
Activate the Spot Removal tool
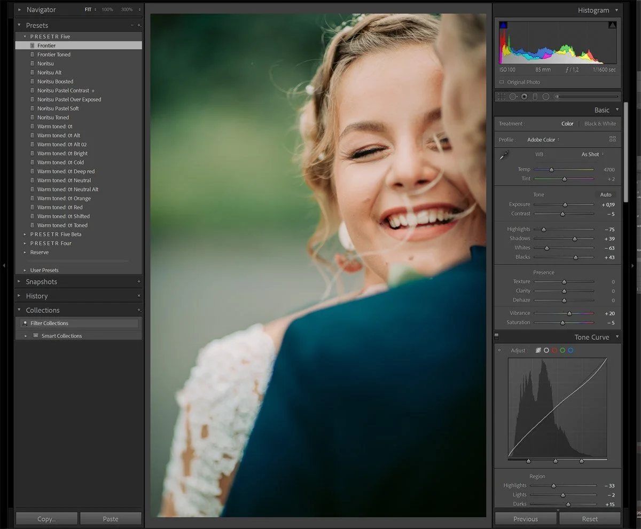pos(513,97)
